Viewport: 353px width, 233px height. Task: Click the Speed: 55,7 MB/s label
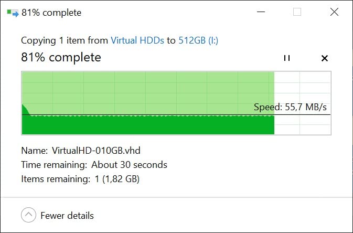click(x=293, y=108)
